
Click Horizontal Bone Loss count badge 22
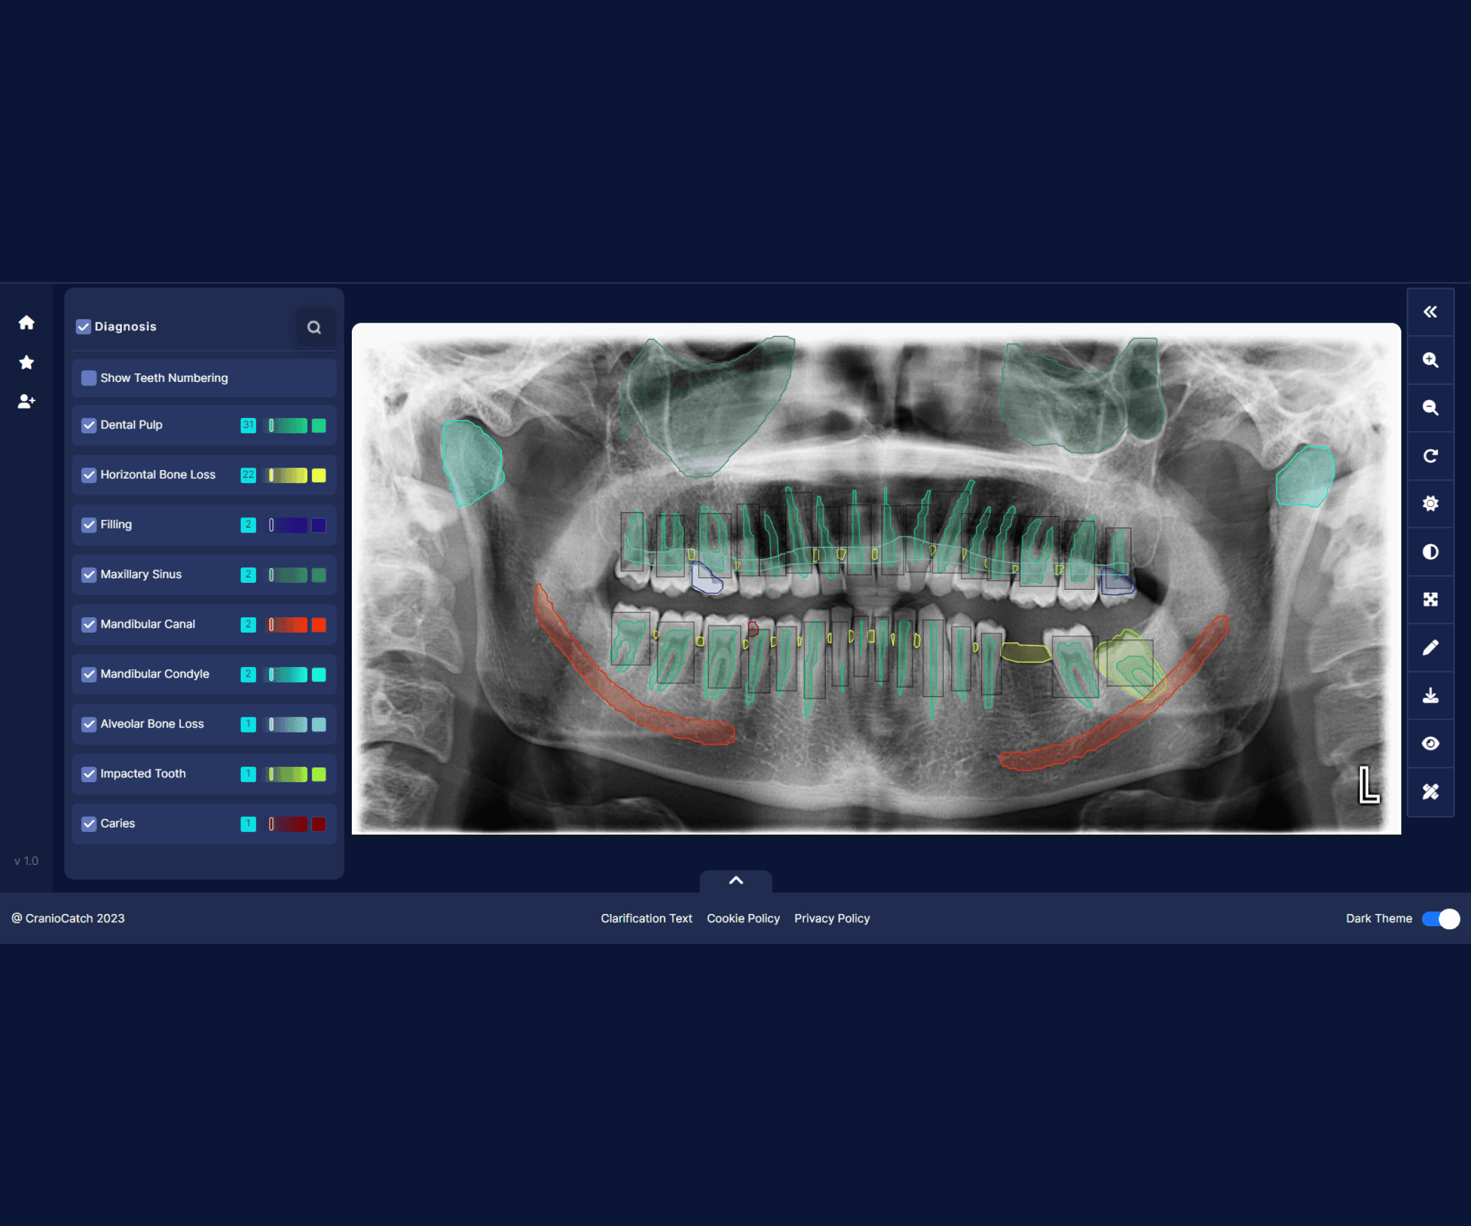click(248, 475)
